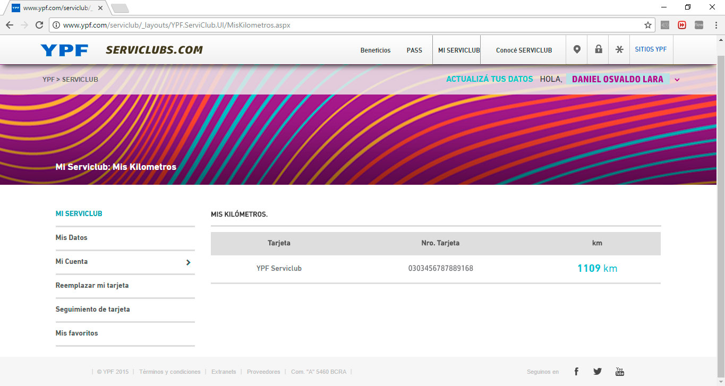The image size is (725, 386).
Task: Click the location pin icon in header
Action: pos(577,49)
